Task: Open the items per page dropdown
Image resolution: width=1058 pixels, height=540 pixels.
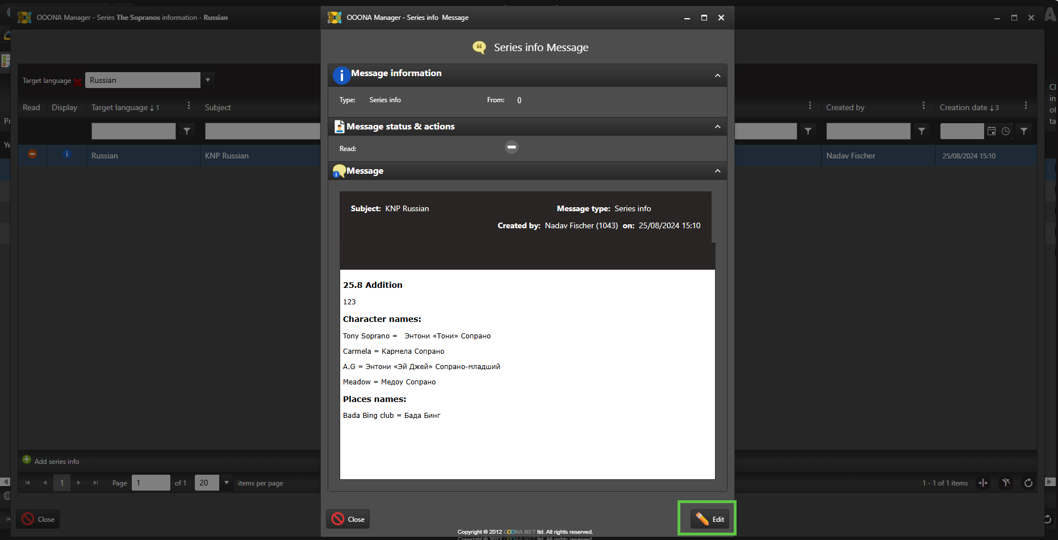Action: pos(227,483)
